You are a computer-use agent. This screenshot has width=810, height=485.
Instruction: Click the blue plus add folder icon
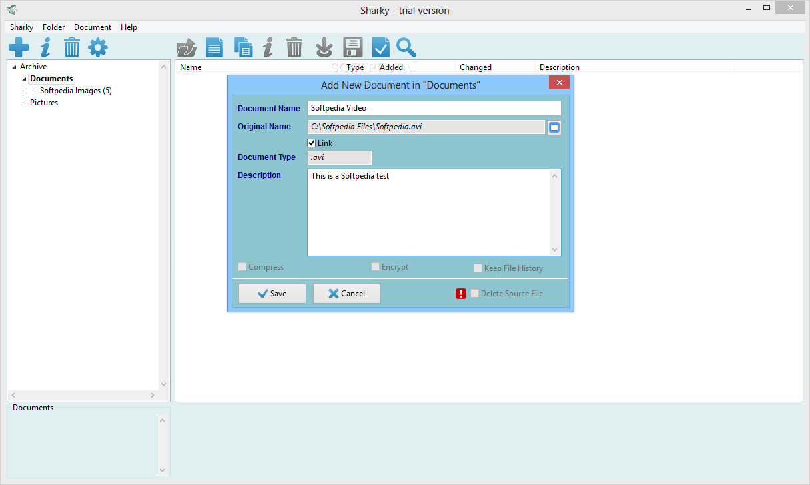click(19, 47)
